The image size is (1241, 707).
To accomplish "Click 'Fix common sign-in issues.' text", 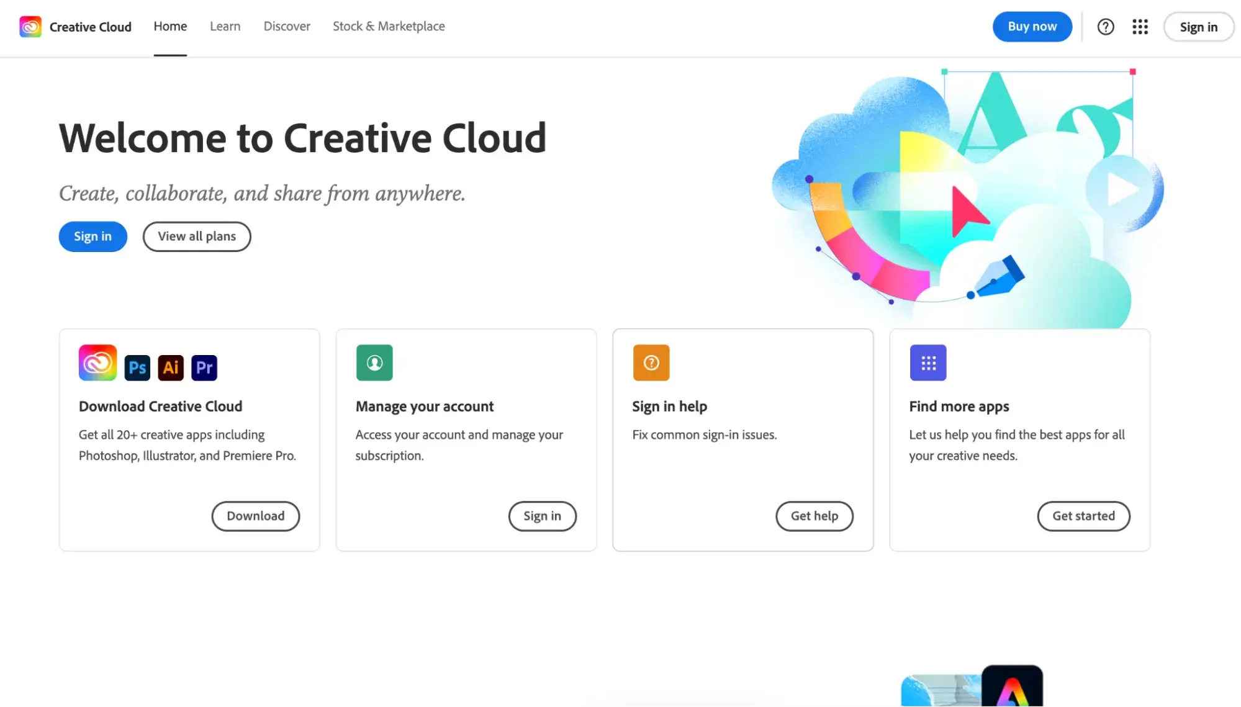I will click(x=705, y=435).
